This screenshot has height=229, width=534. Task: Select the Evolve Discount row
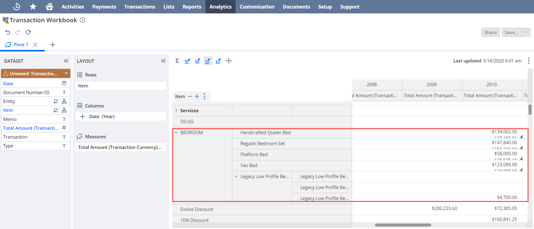[x=262, y=209]
